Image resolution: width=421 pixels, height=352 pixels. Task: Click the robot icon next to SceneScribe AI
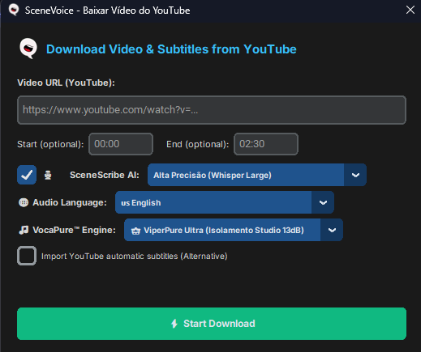click(x=48, y=175)
